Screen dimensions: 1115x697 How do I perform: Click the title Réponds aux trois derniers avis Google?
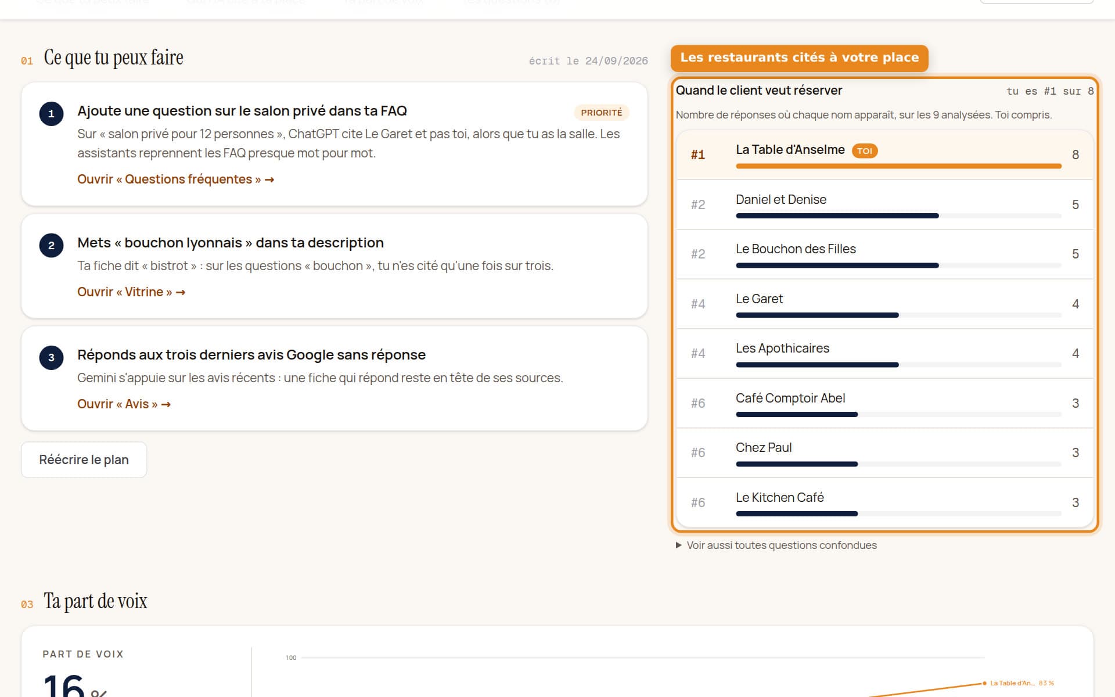(x=251, y=354)
